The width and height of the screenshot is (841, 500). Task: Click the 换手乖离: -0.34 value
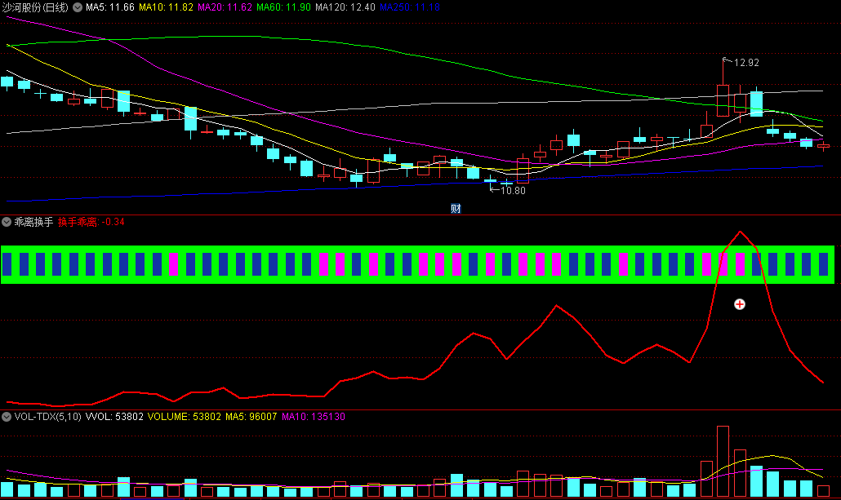click(91, 222)
